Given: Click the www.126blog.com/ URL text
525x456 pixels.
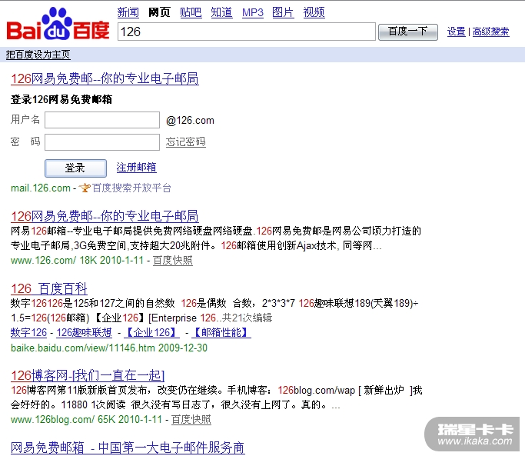Looking at the screenshot, I should (53, 420).
